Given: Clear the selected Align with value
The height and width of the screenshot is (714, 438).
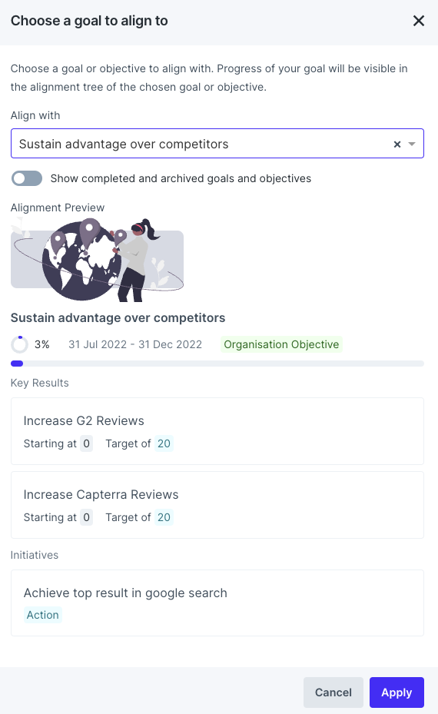Looking at the screenshot, I should [397, 144].
